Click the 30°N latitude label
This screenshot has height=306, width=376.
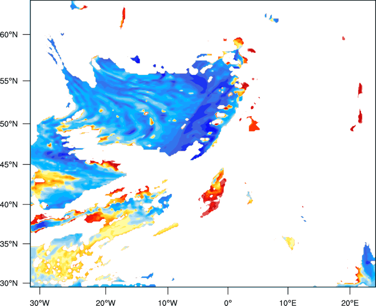click(x=8, y=283)
